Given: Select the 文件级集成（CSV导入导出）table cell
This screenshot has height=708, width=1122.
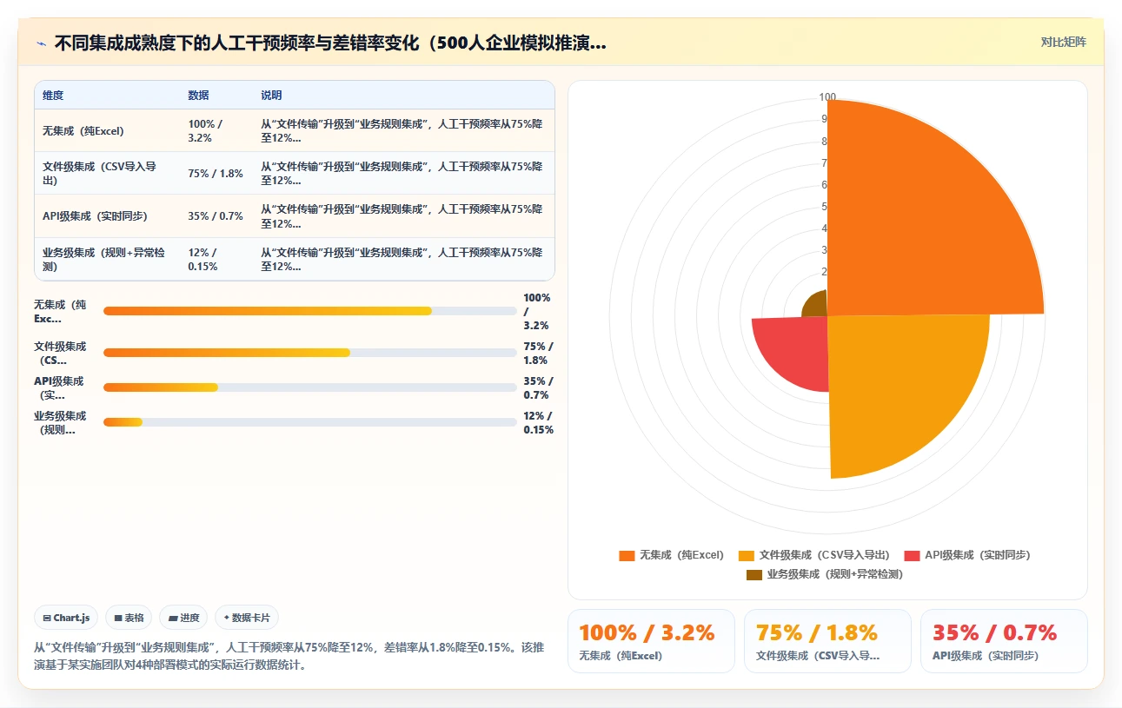Looking at the screenshot, I should 107,173.
